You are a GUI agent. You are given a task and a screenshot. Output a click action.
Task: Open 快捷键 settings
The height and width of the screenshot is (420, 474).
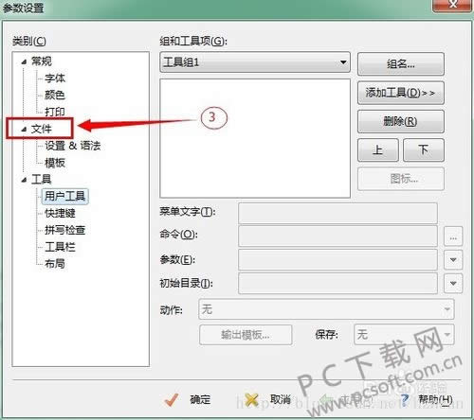pos(60,213)
